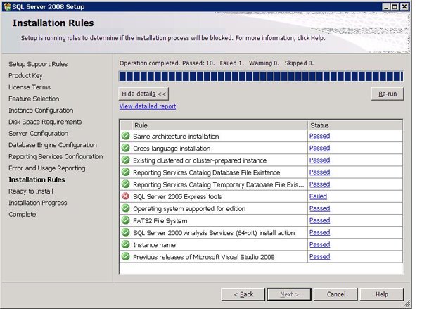Viewport: 422px width, 309px height.
Task: Open Passed link for Existing clustered instance rule
Action: click(319, 160)
